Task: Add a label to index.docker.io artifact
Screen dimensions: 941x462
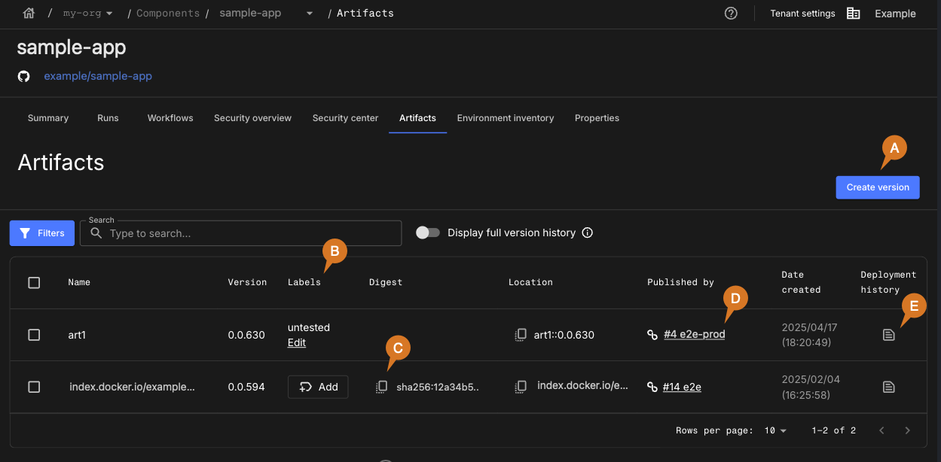Action: [x=318, y=387]
